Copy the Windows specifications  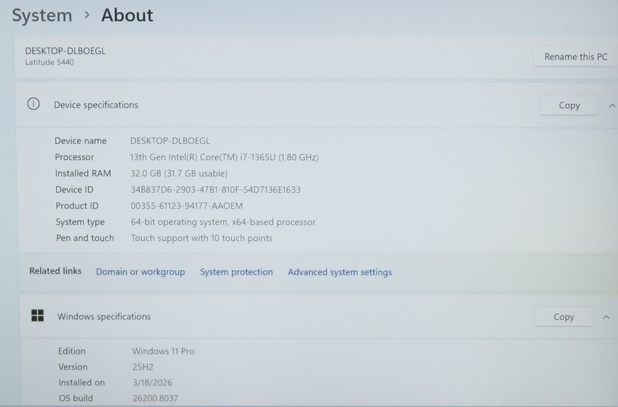click(x=563, y=317)
